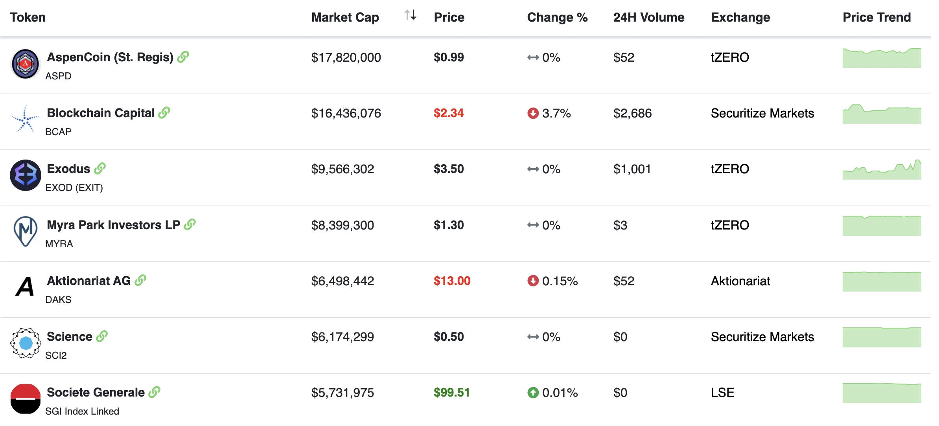View the Aktionariat AG price trend chart
This screenshot has height=426, width=939.
point(882,281)
